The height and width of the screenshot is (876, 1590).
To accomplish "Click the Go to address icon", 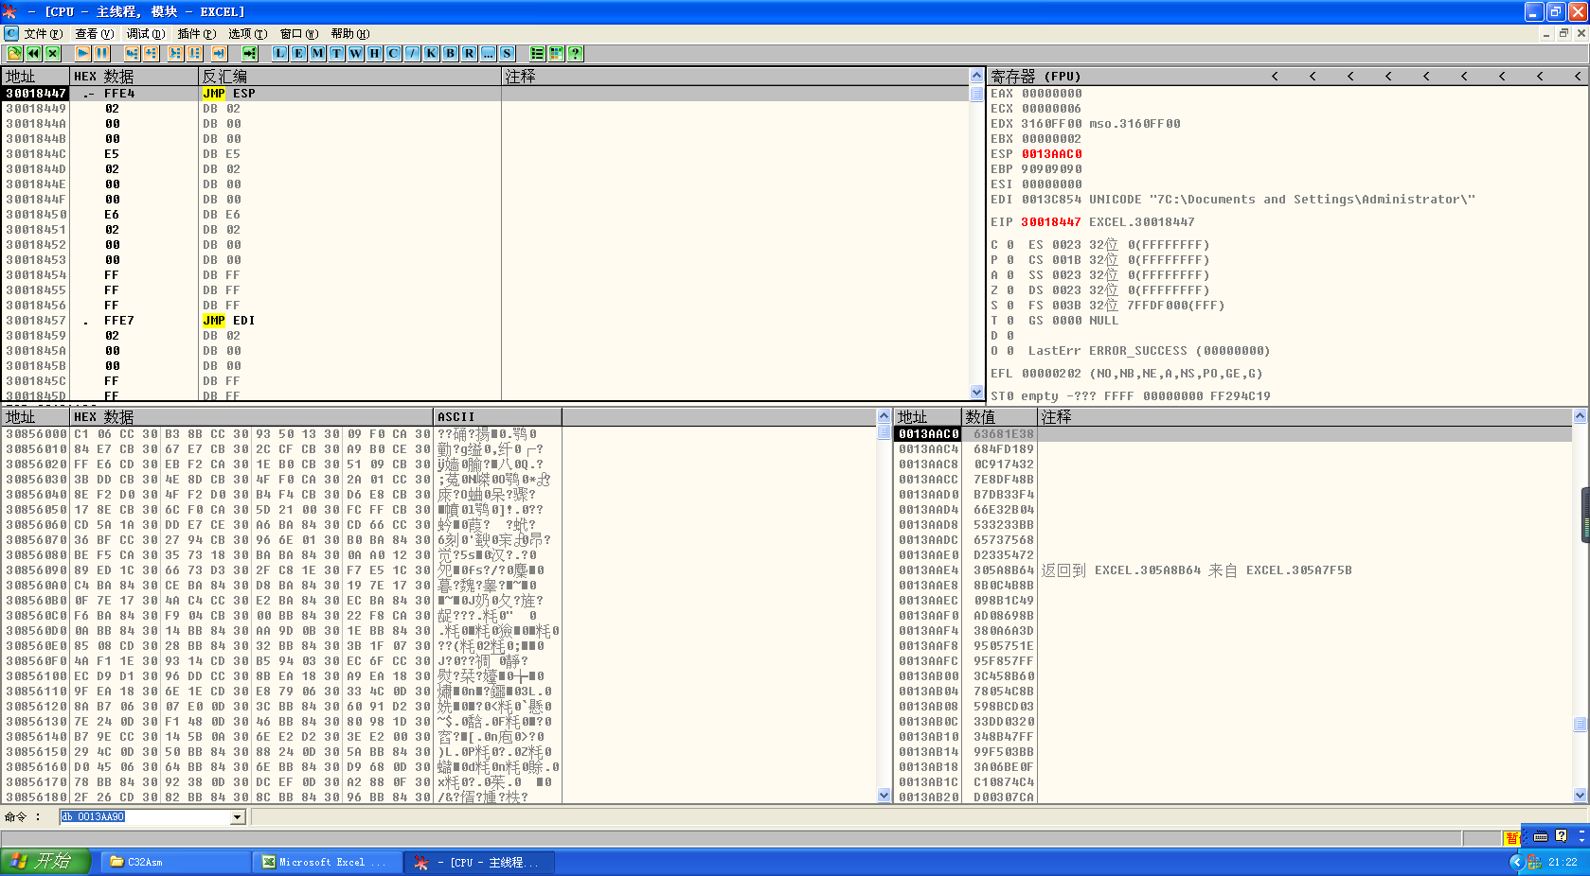I will [249, 53].
